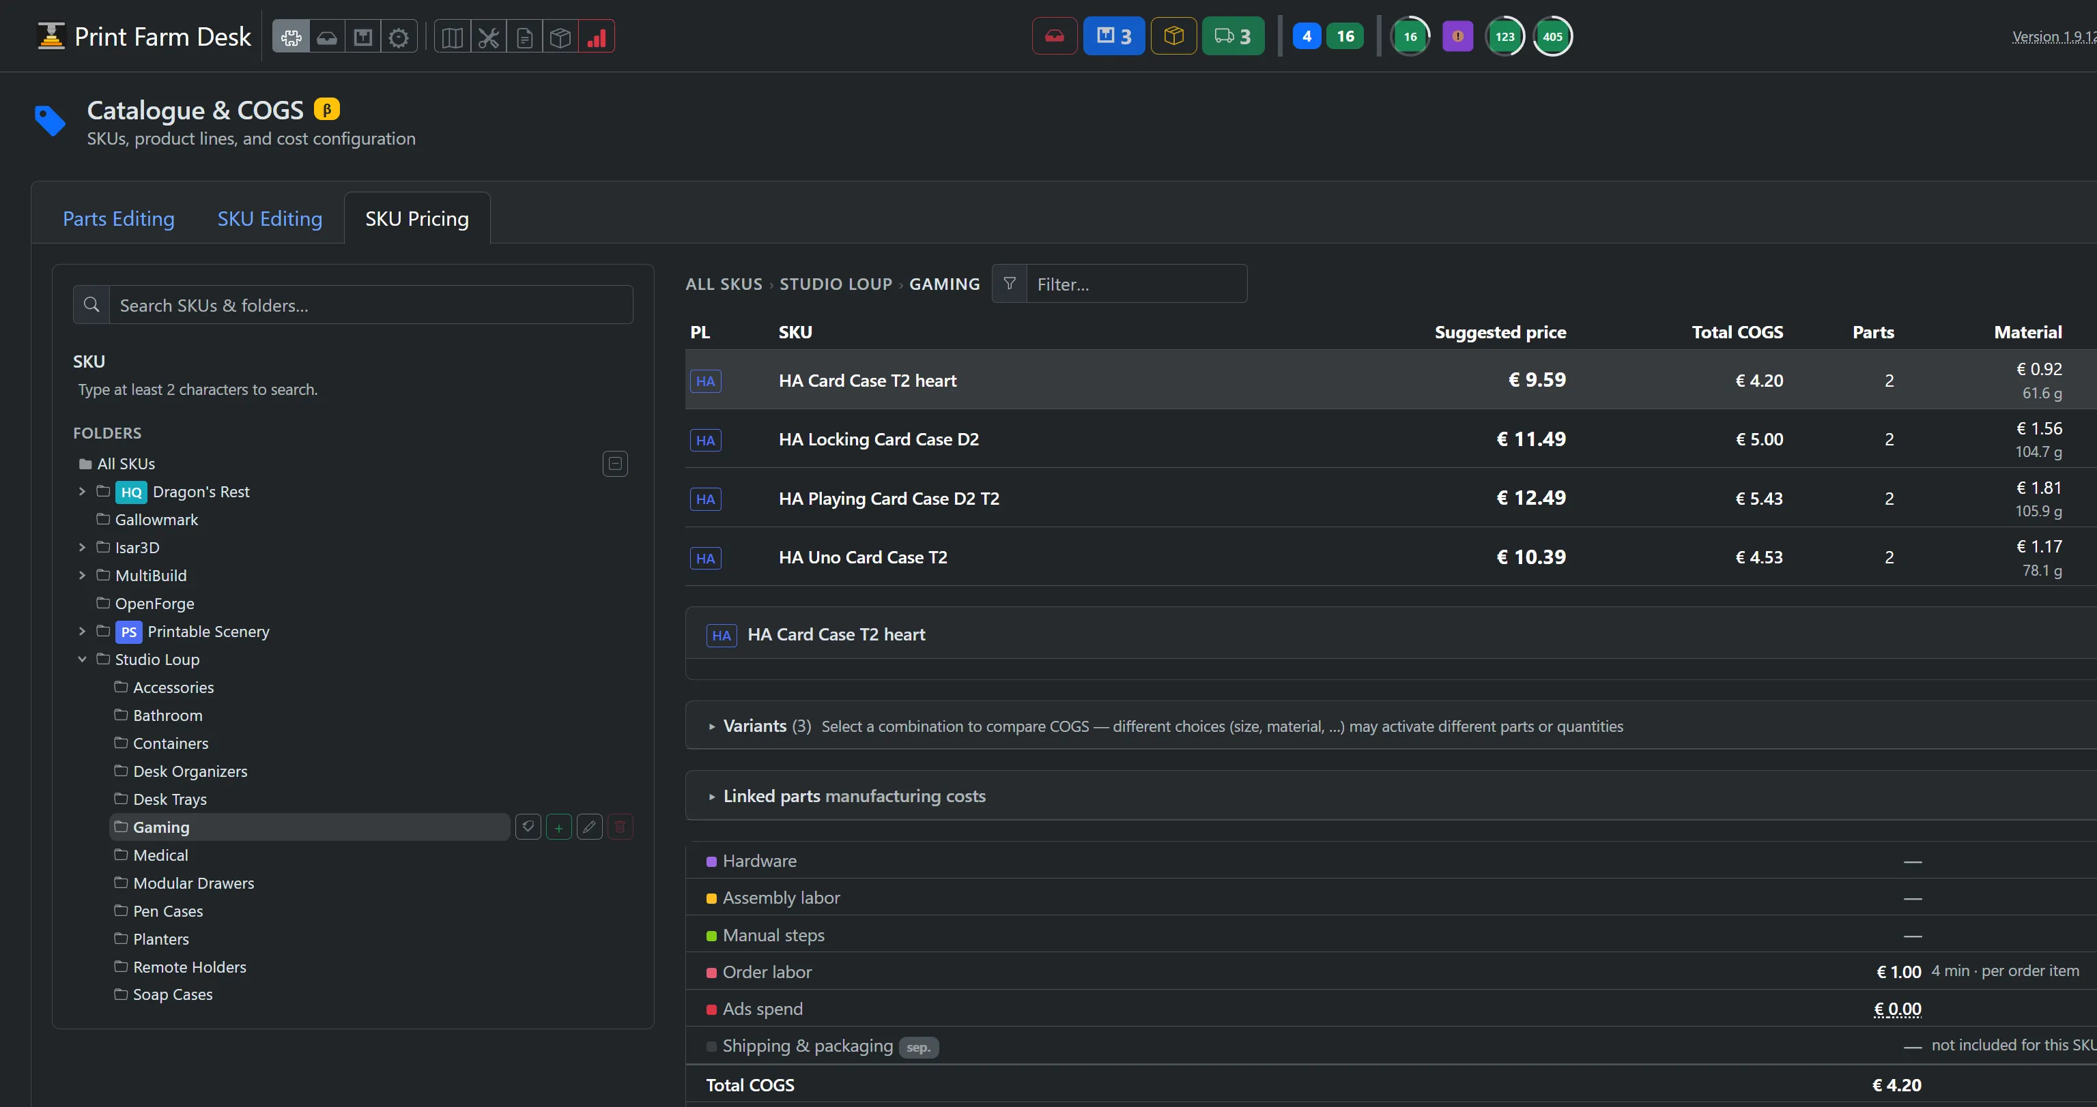
Task: Edit the Gaming folder with pencil icon
Action: pos(589,827)
